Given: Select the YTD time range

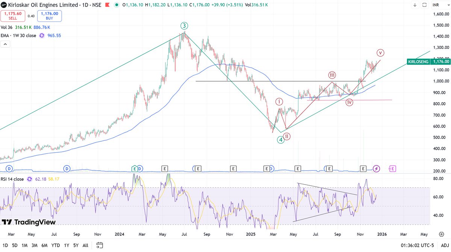Looking at the screenshot, I should point(56,245).
